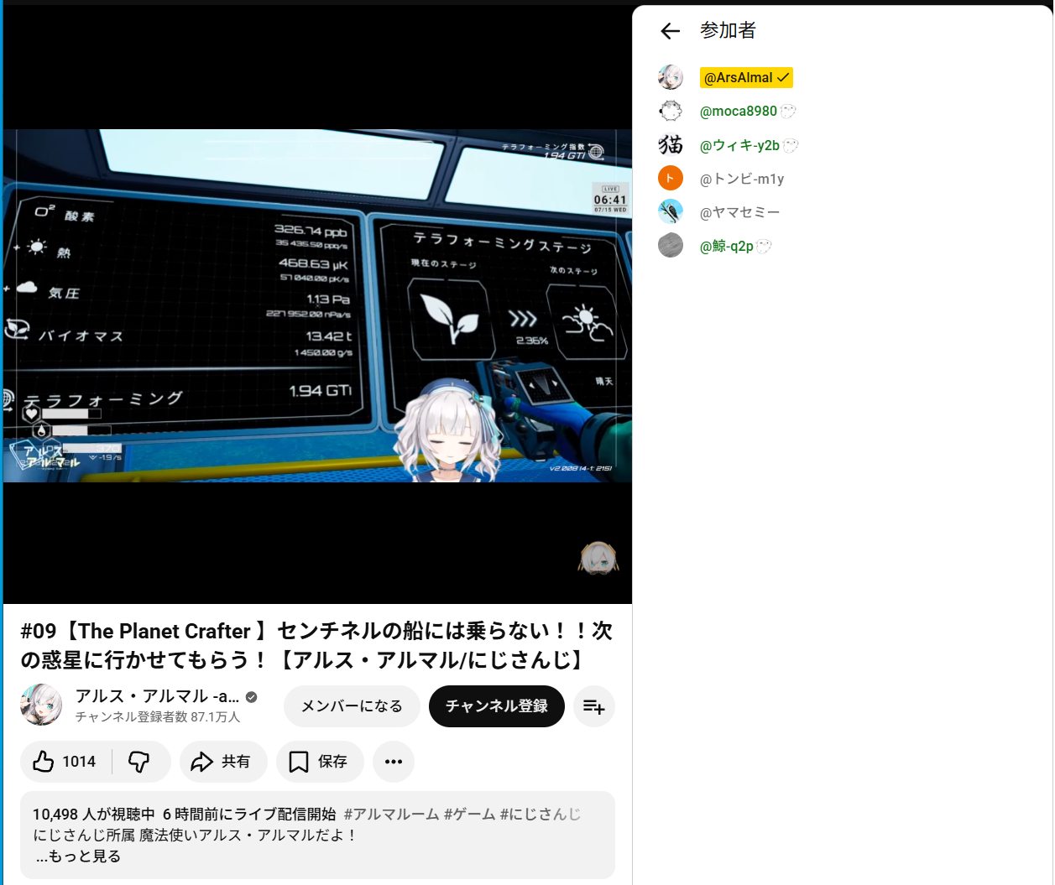This screenshot has height=885, width=1055.
Task: Click the @ArsAlmal avatar
Action: point(671,77)
